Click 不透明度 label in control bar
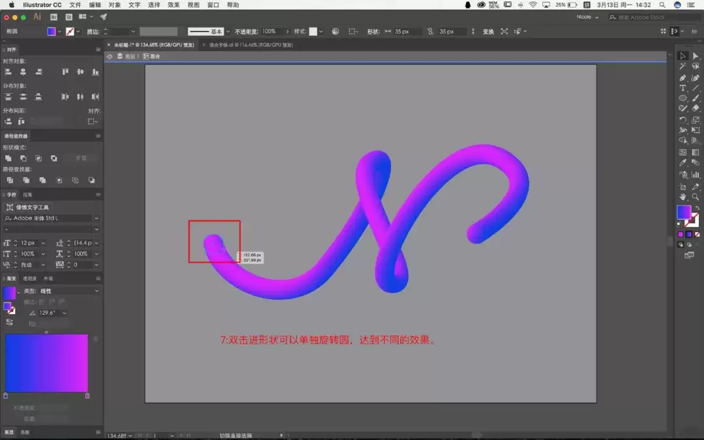 point(246,31)
